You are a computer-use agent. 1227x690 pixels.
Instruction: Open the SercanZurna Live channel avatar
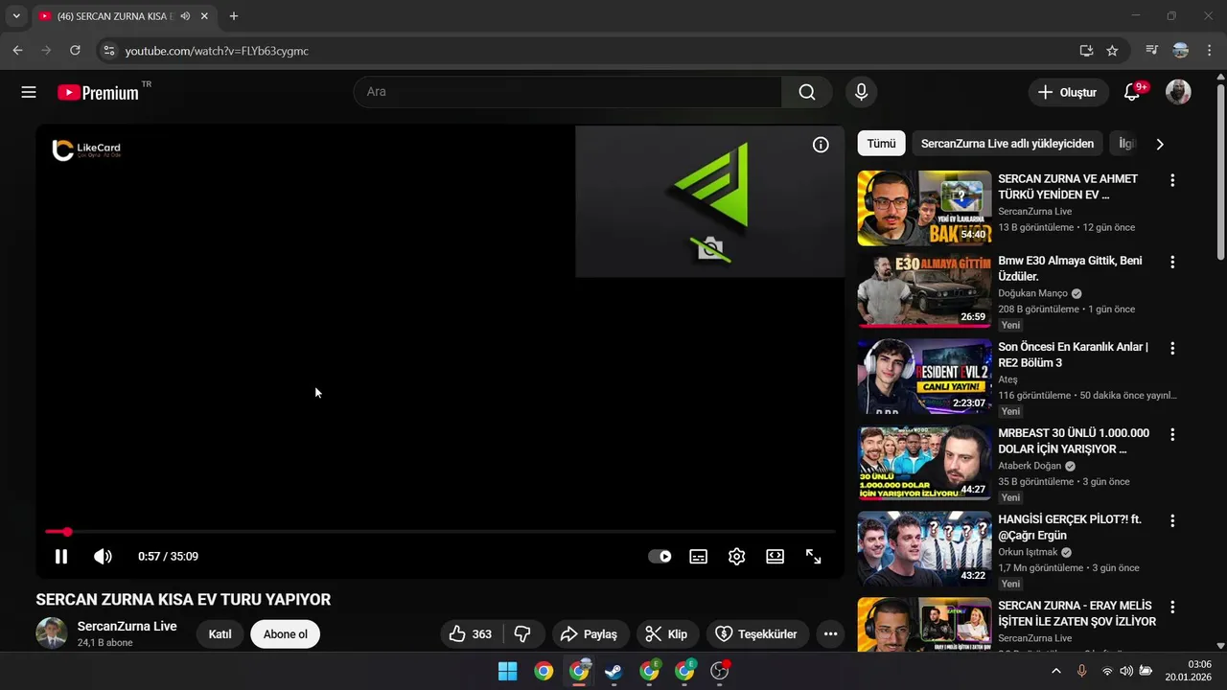coord(52,633)
